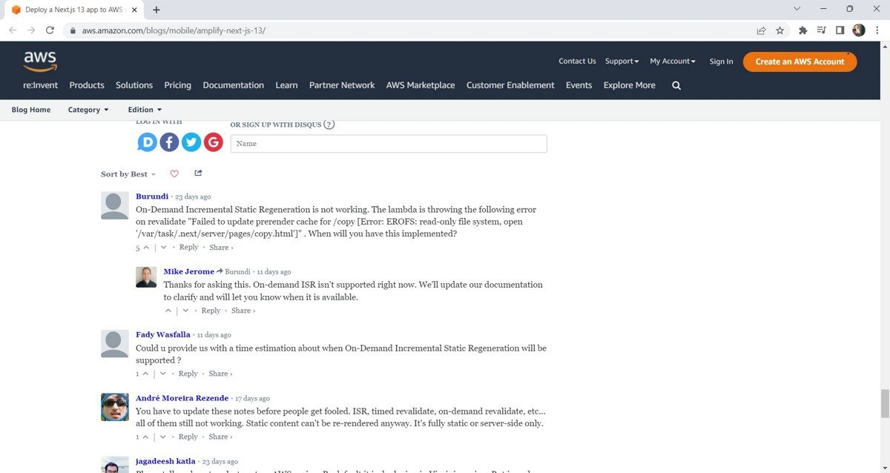Open the Chrome profile avatar
Screen dimensions: 890x473
tap(859, 30)
